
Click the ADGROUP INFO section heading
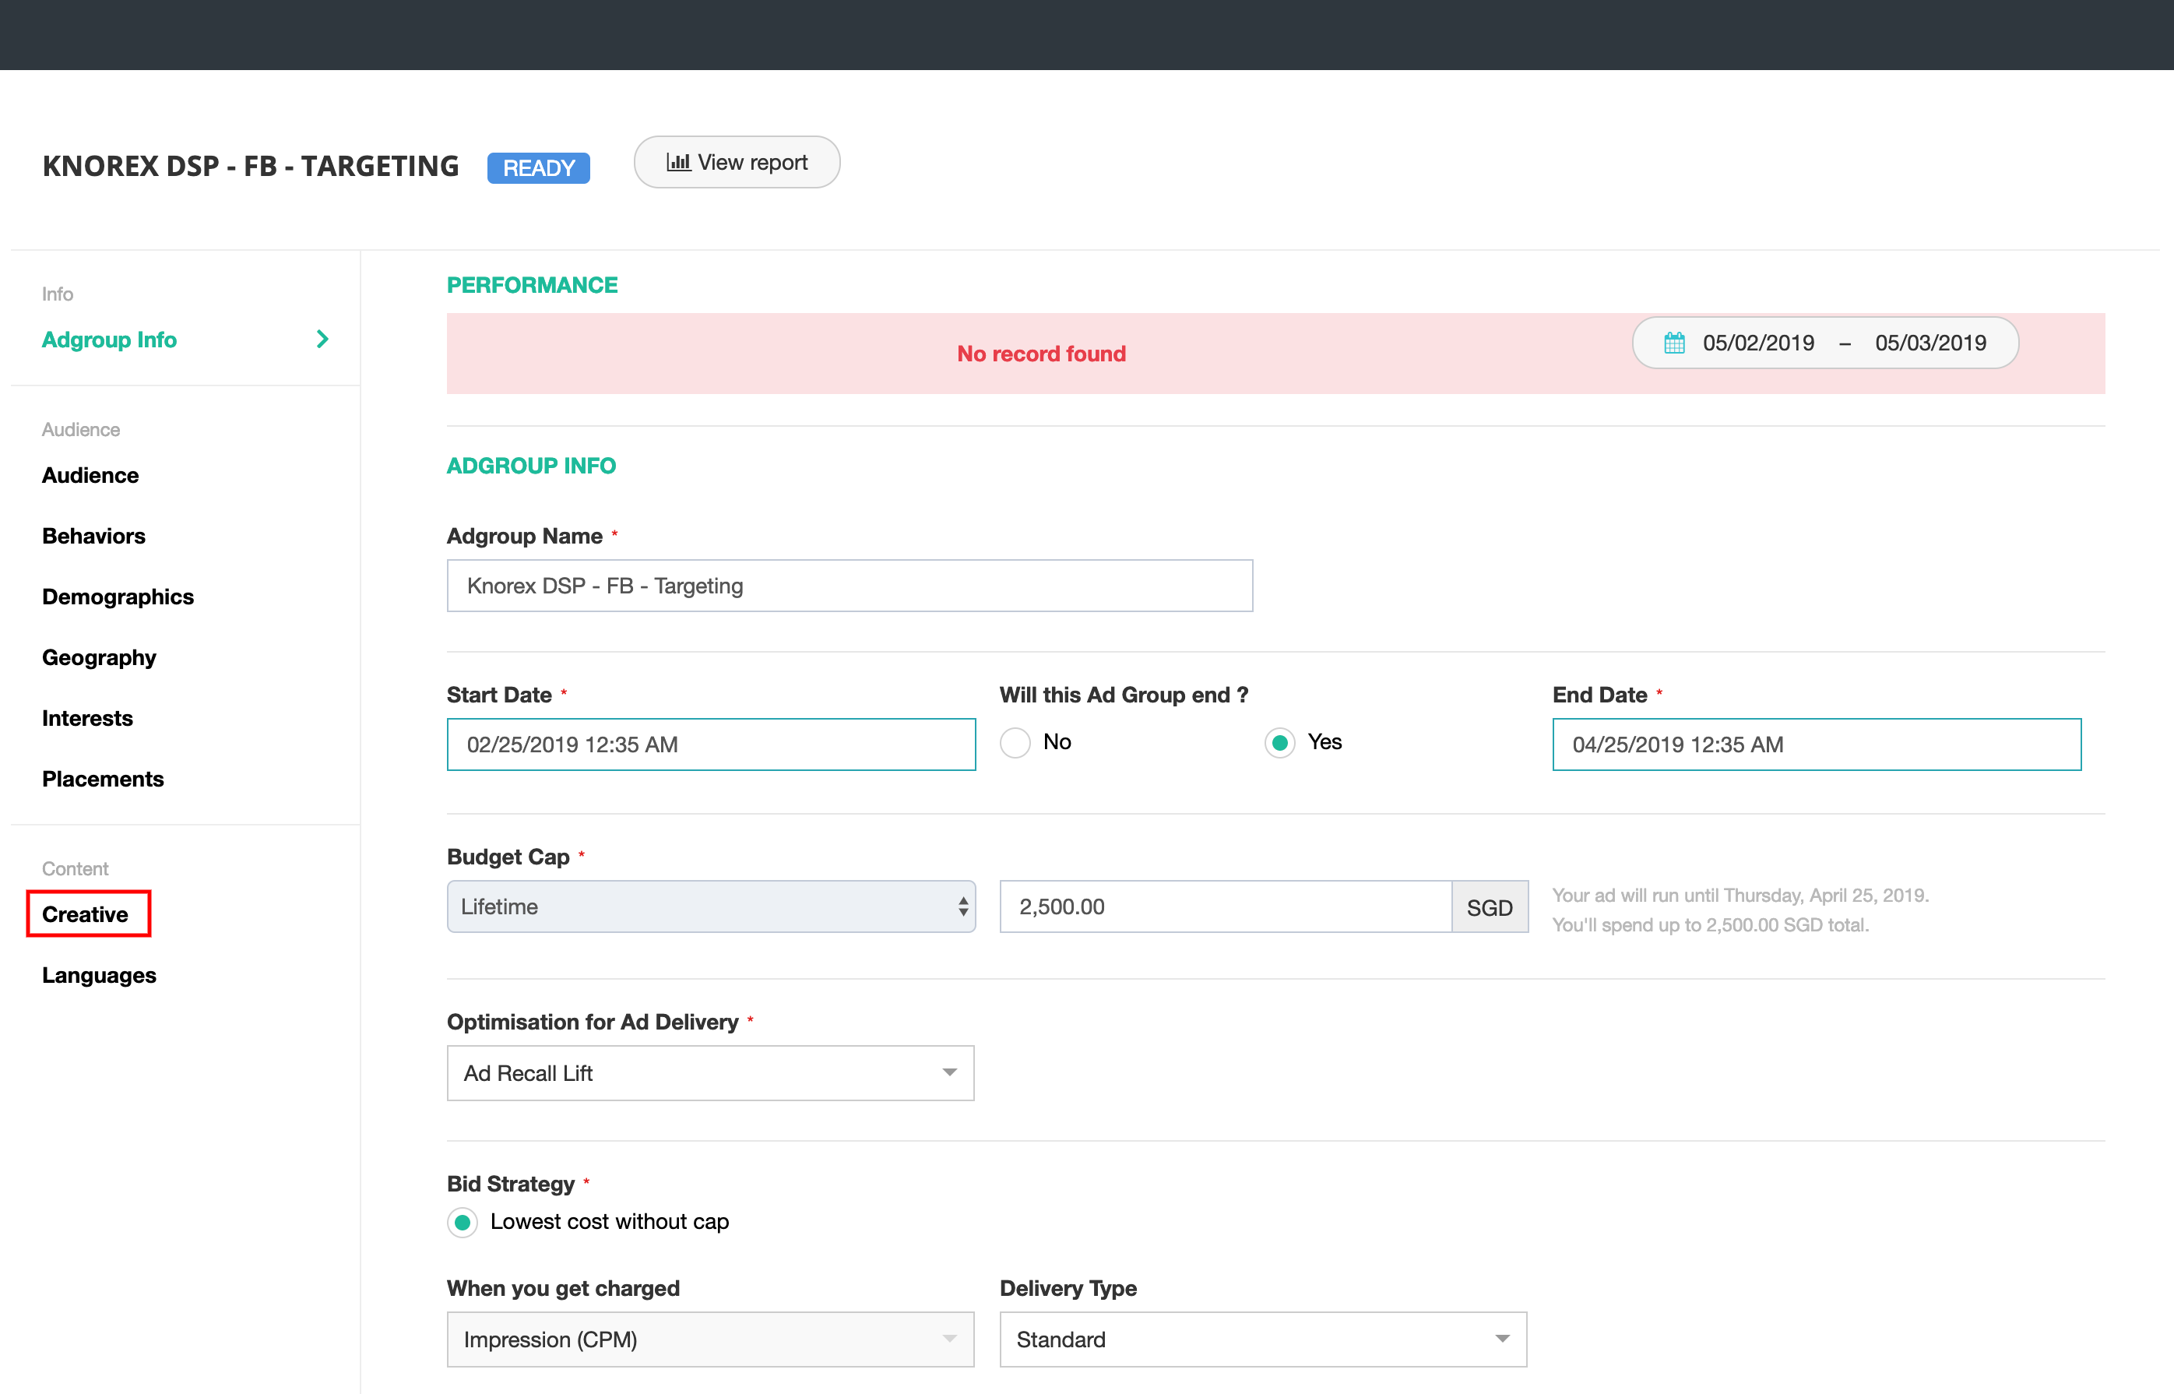tap(531, 466)
